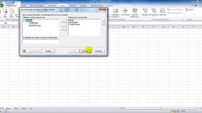Open the Macros tab
Viewport: 202px width, 113px height.
point(110,6)
